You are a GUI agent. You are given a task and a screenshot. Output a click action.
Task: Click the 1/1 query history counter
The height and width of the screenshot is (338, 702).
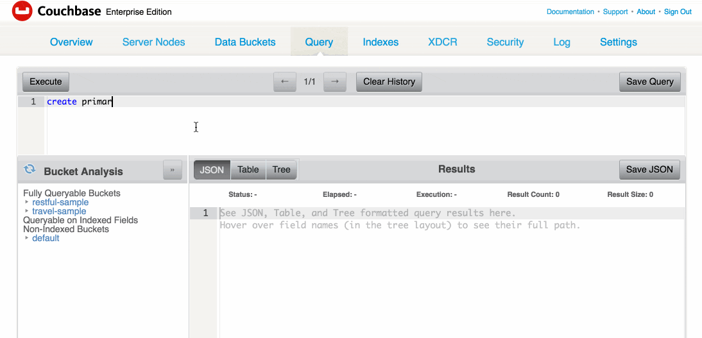[x=310, y=81]
